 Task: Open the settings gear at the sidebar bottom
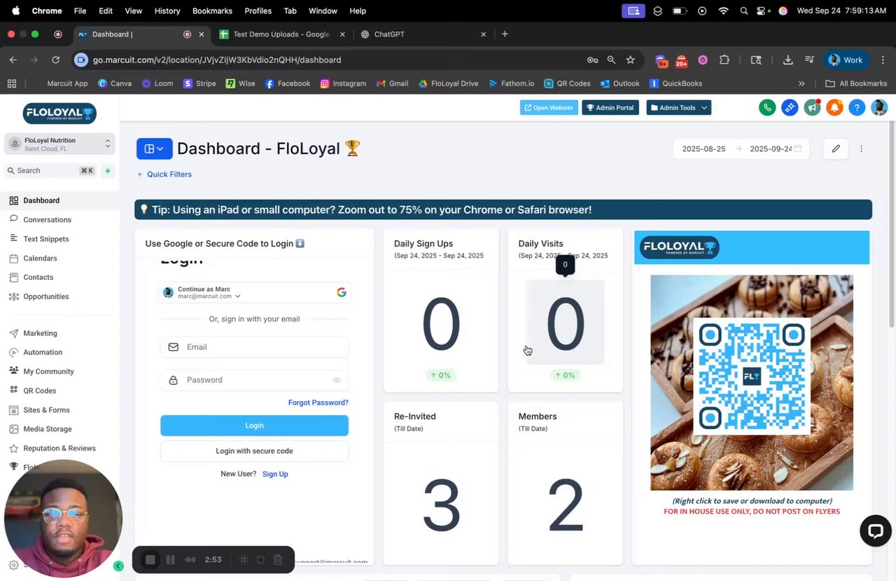(13, 565)
